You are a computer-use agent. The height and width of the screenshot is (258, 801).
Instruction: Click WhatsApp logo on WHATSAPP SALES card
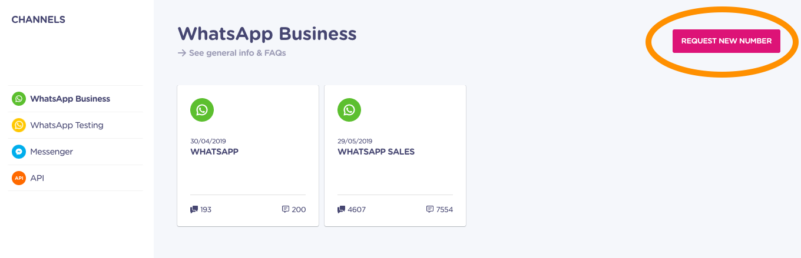click(x=349, y=110)
